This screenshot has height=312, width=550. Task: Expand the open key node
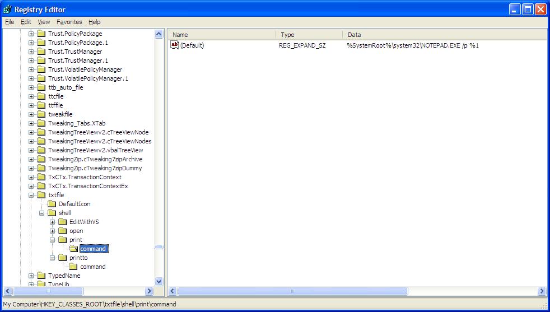click(53, 231)
